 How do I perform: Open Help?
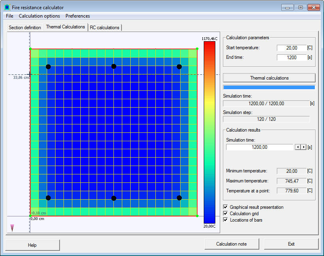(x=32, y=245)
